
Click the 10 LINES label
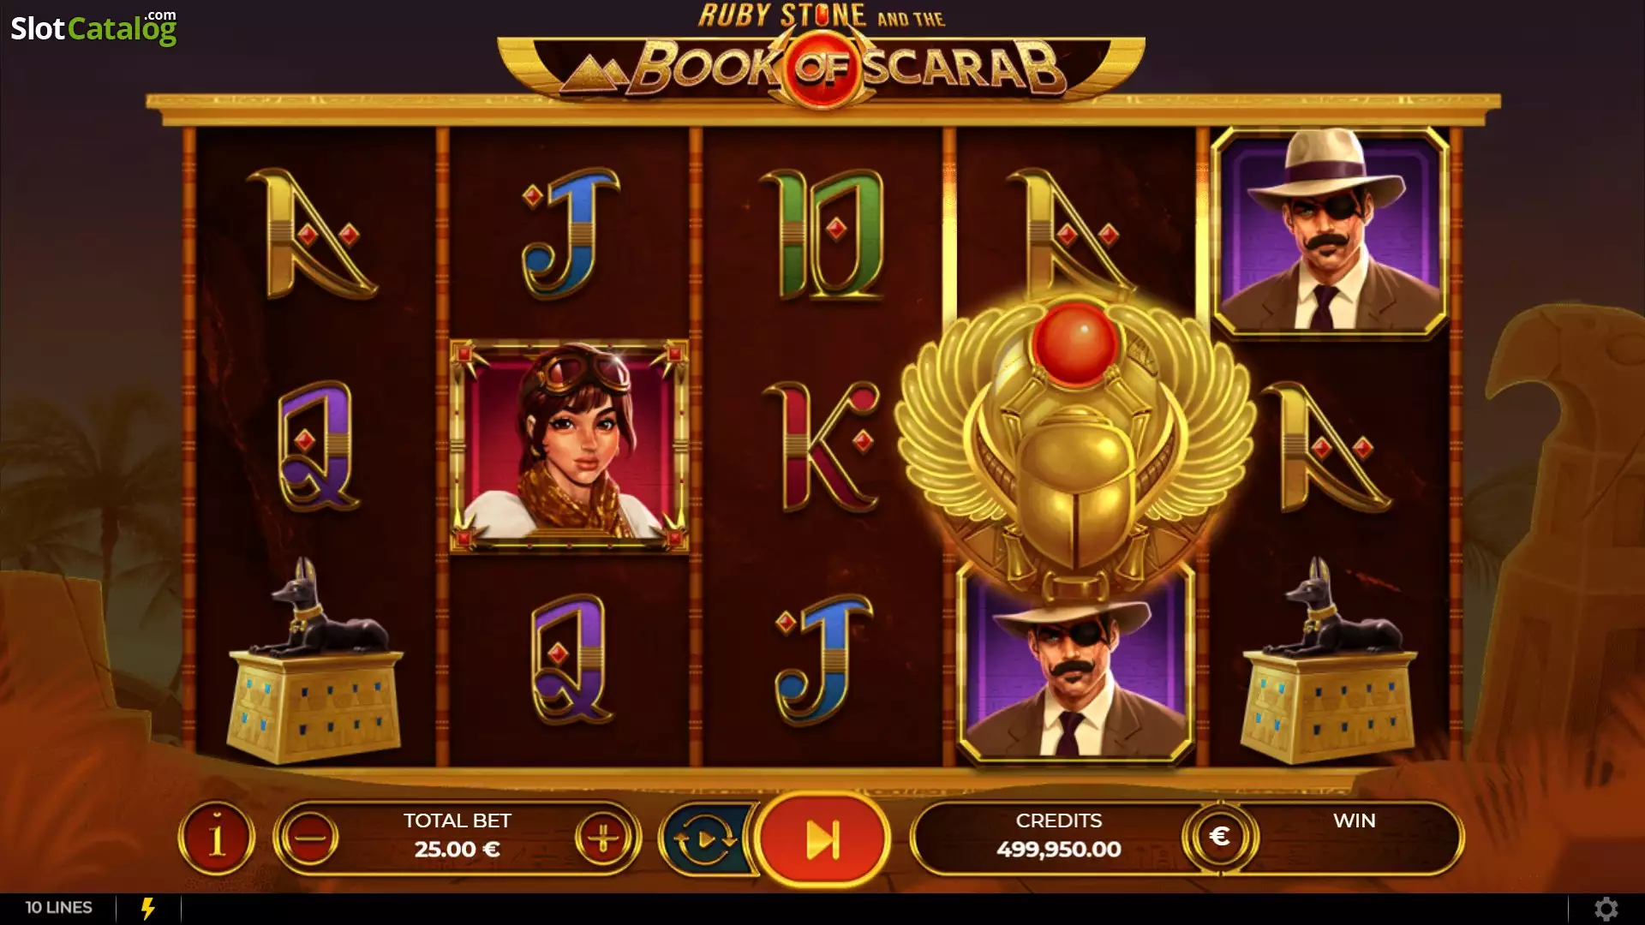point(58,907)
